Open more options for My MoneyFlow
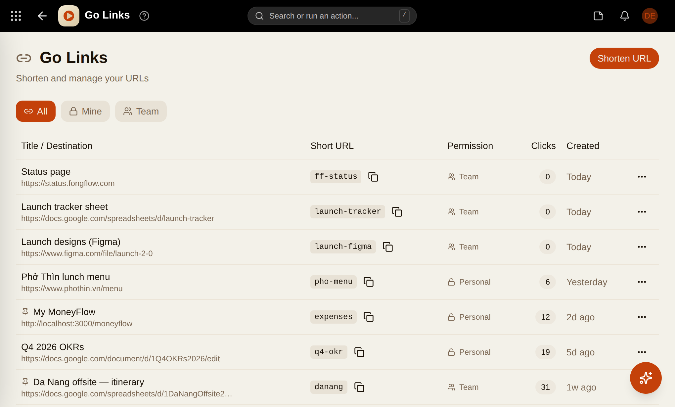 642,317
